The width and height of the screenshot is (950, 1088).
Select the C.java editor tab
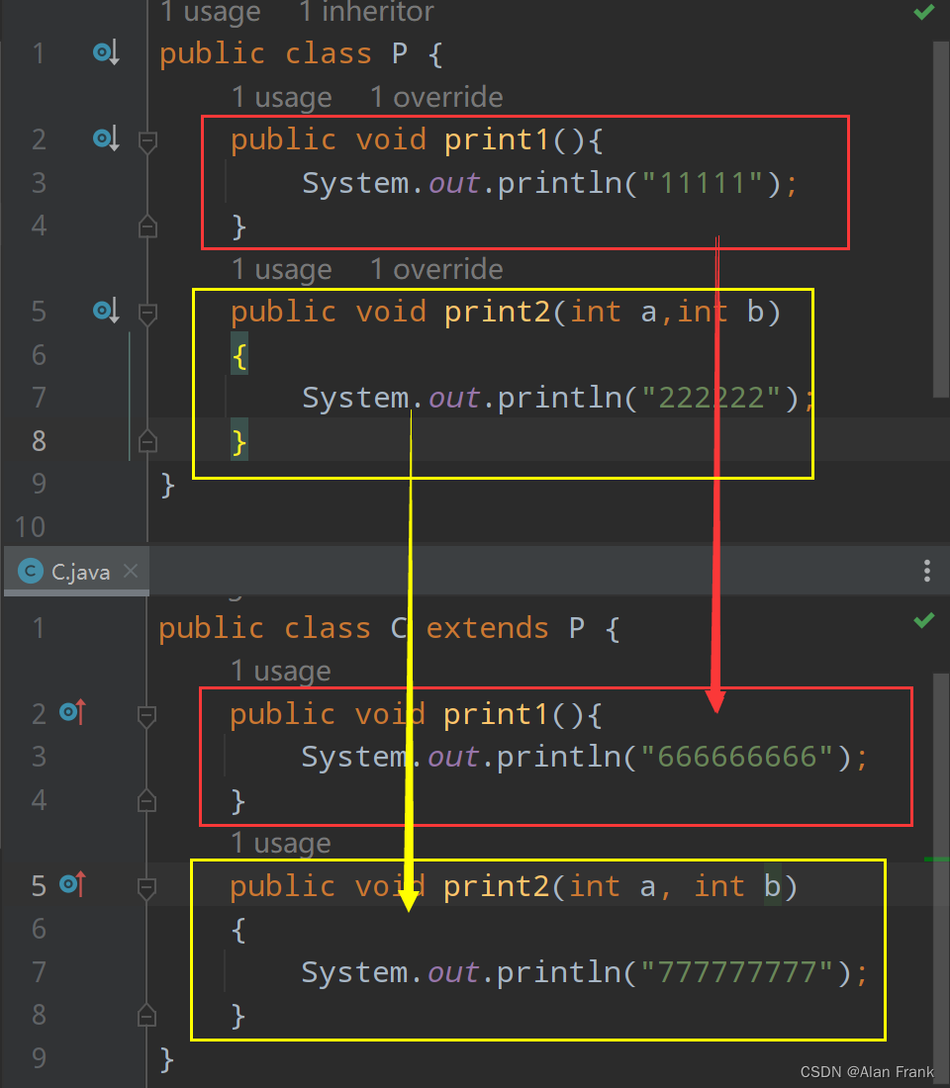76,571
